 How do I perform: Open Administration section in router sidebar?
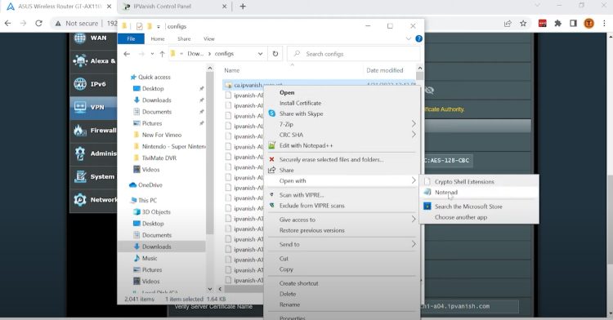click(x=93, y=153)
